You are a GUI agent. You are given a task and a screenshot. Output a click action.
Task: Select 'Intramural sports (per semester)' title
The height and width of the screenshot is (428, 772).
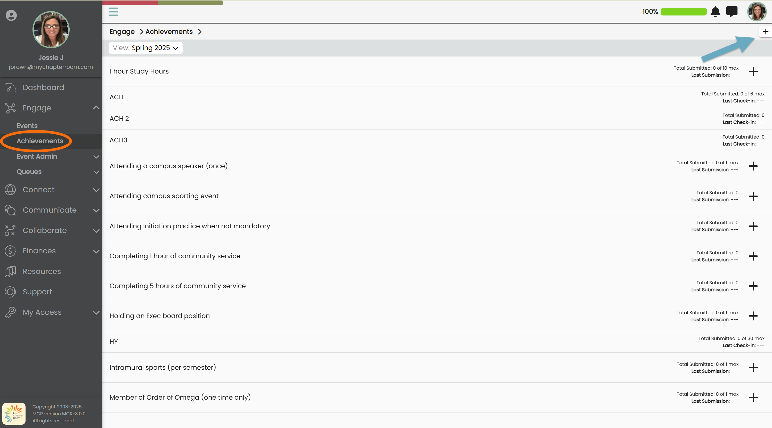[163, 367]
